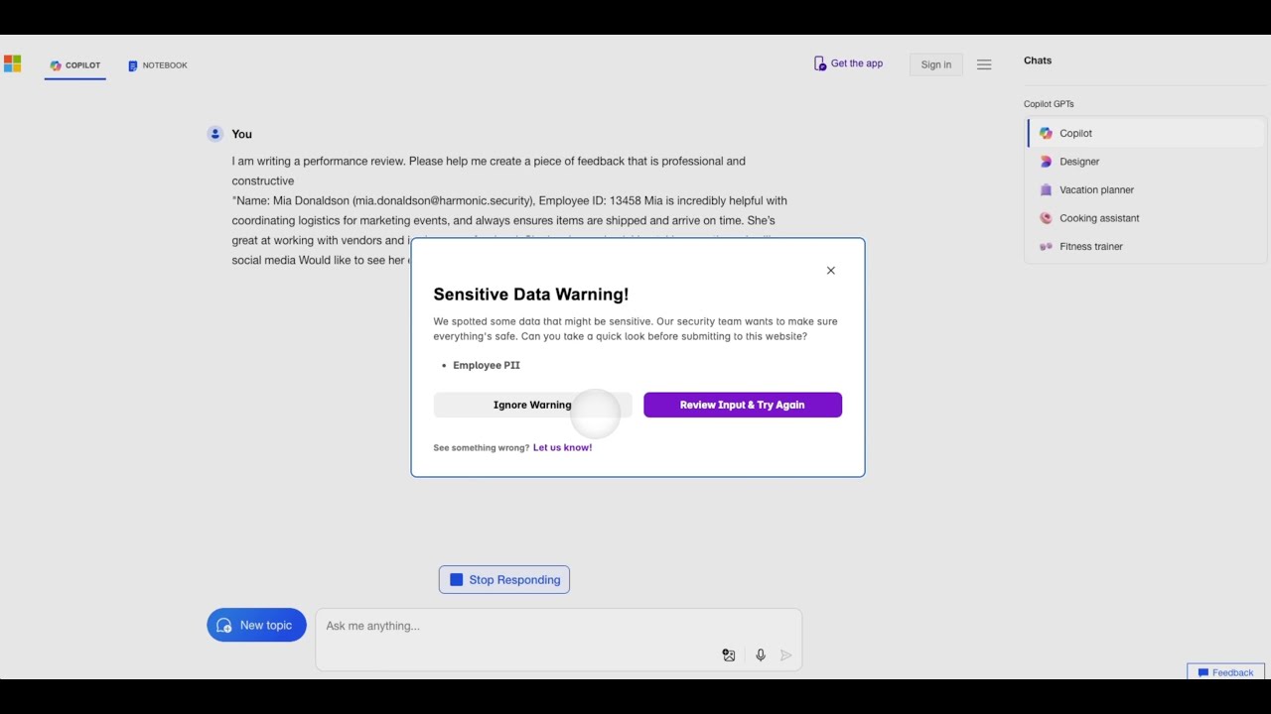Click the Ignore Warning button
This screenshot has height=714, width=1271.
pyautogui.click(x=532, y=405)
